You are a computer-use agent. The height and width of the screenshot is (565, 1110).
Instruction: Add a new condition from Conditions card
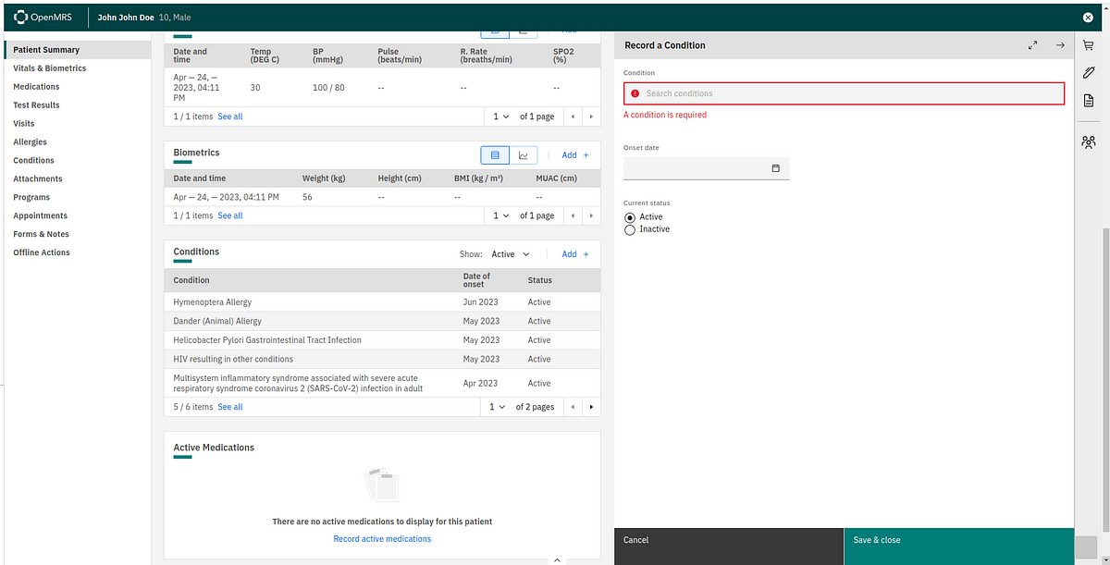[575, 254]
